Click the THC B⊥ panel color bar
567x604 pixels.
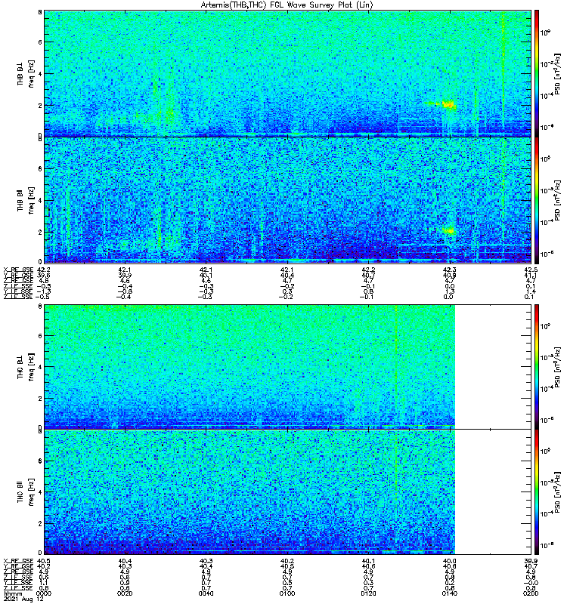[537, 366]
